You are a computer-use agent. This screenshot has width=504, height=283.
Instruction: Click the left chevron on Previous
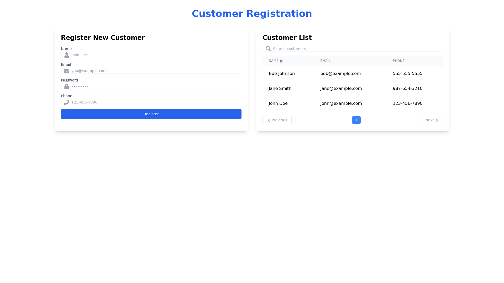pos(269,120)
